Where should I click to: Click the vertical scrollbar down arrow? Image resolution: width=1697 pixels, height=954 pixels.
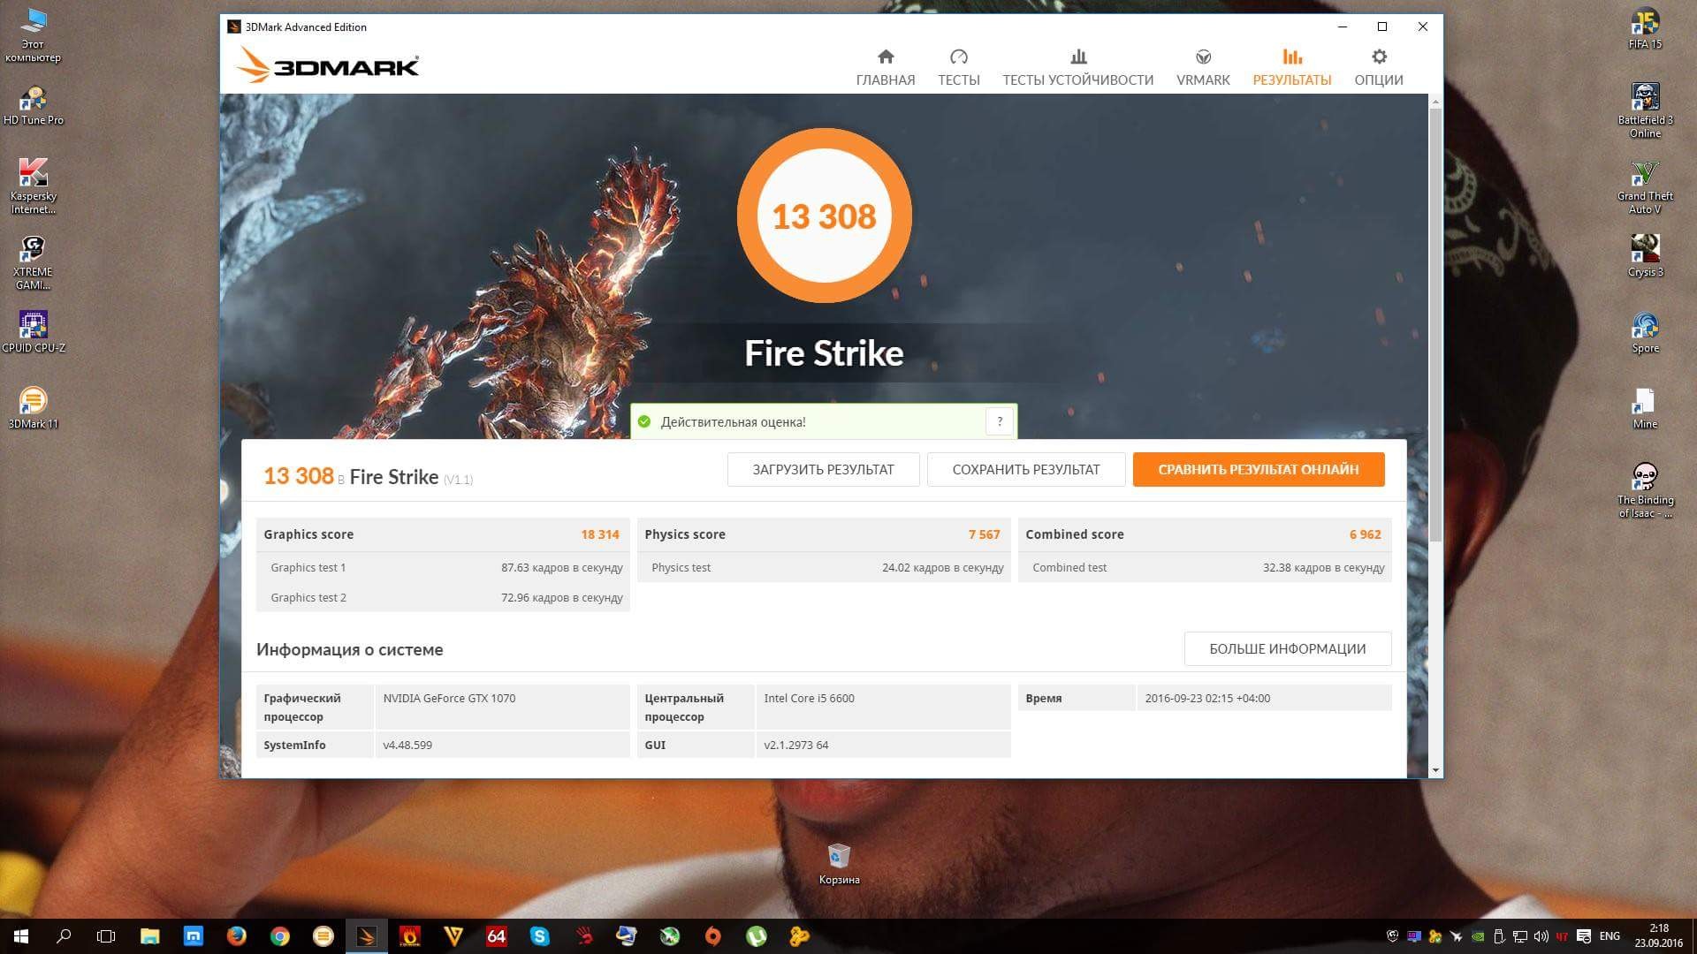tap(1435, 770)
